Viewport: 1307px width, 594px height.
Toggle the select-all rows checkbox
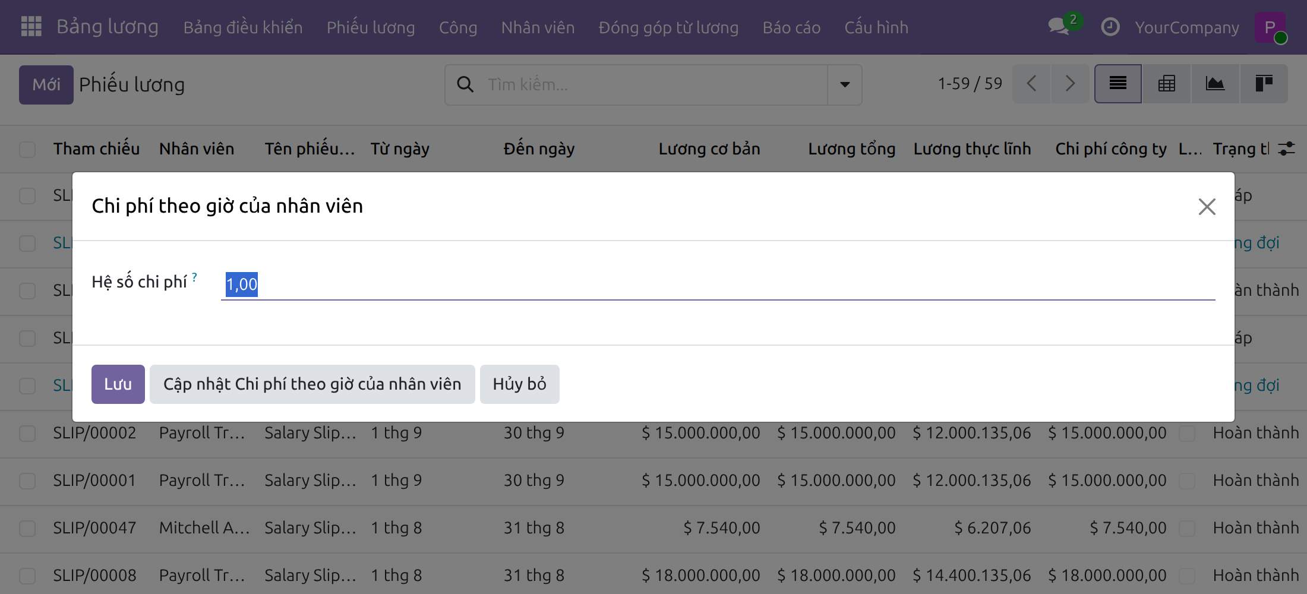[x=27, y=149]
